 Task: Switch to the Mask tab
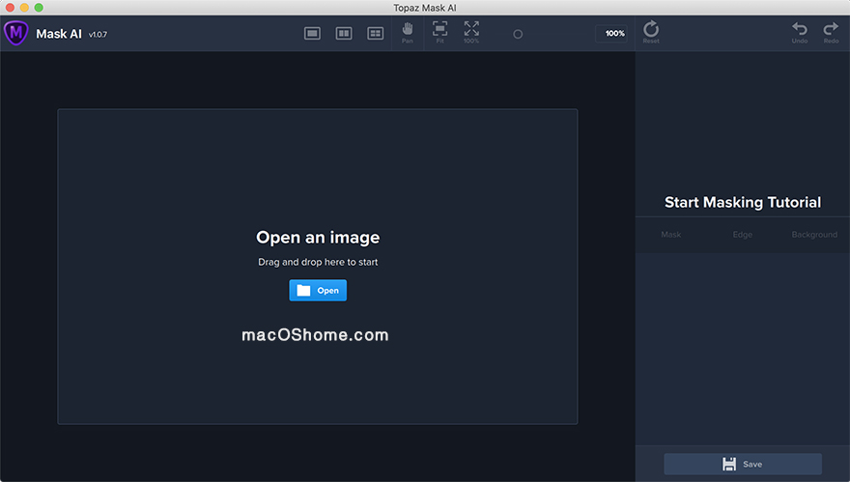[670, 234]
